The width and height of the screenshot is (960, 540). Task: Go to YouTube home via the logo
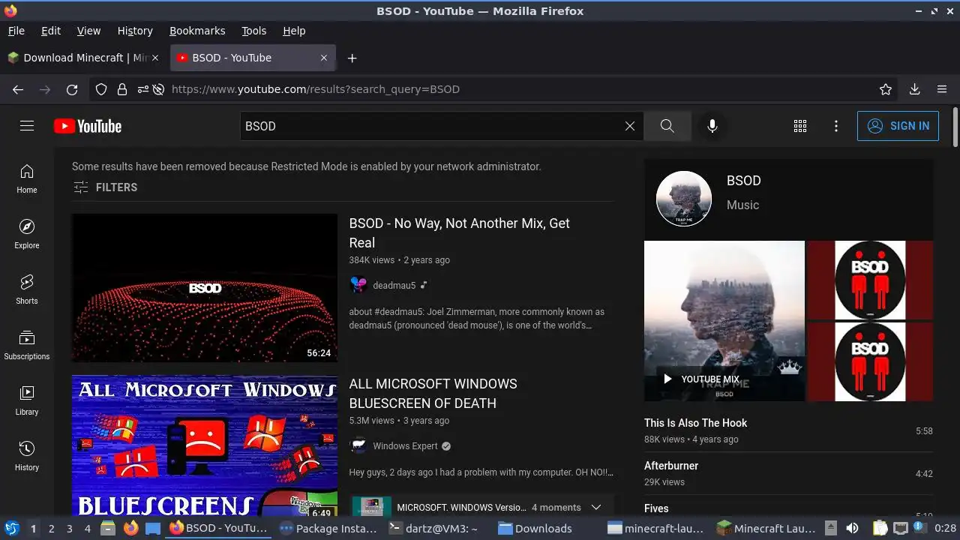pyautogui.click(x=88, y=126)
